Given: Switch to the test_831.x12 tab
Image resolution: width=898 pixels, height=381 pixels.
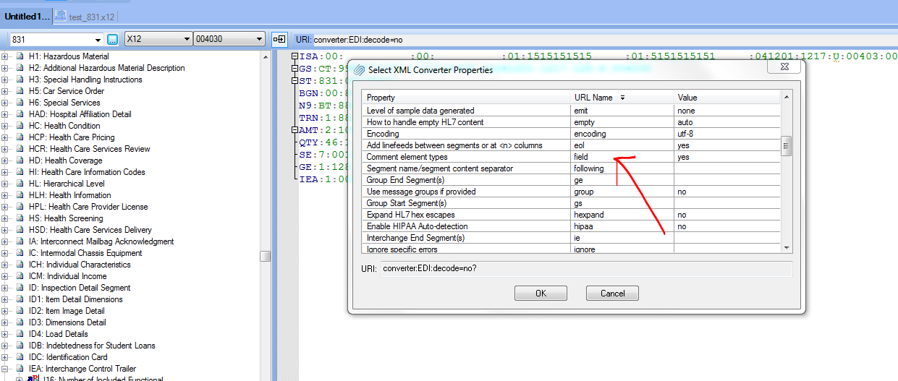Looking at the screenshot, I should (91, 17).
